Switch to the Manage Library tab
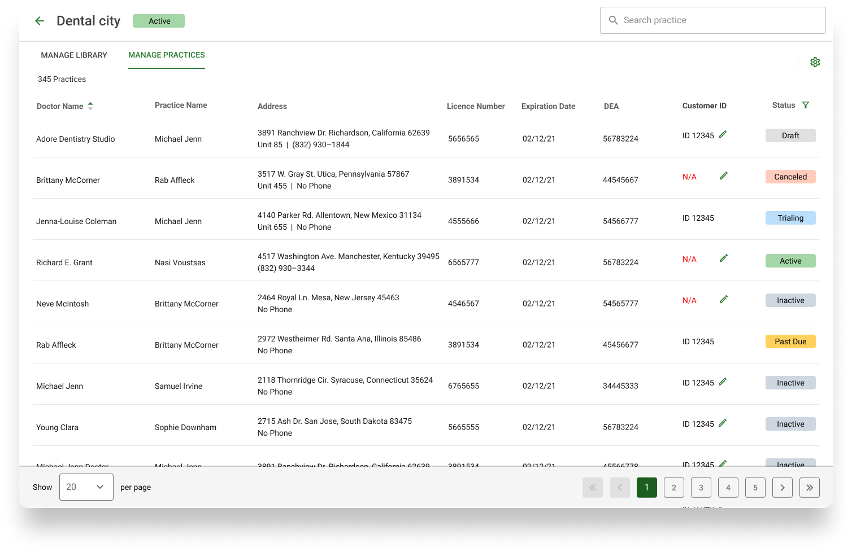The image size is (852, 552). [x=74, y=55]
